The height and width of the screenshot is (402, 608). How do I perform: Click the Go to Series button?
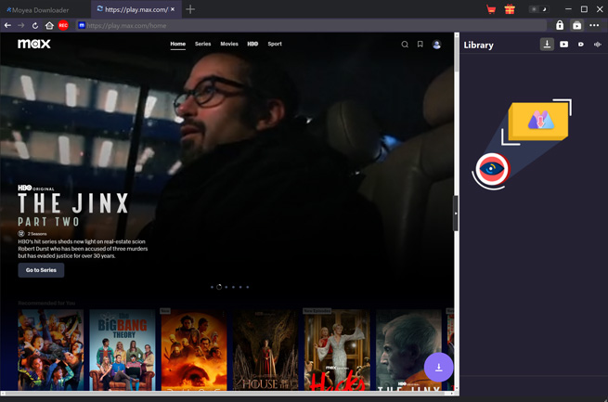click(x=41, y=270)
